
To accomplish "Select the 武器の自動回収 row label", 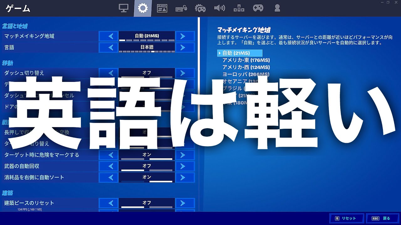I will coord(22,166).
